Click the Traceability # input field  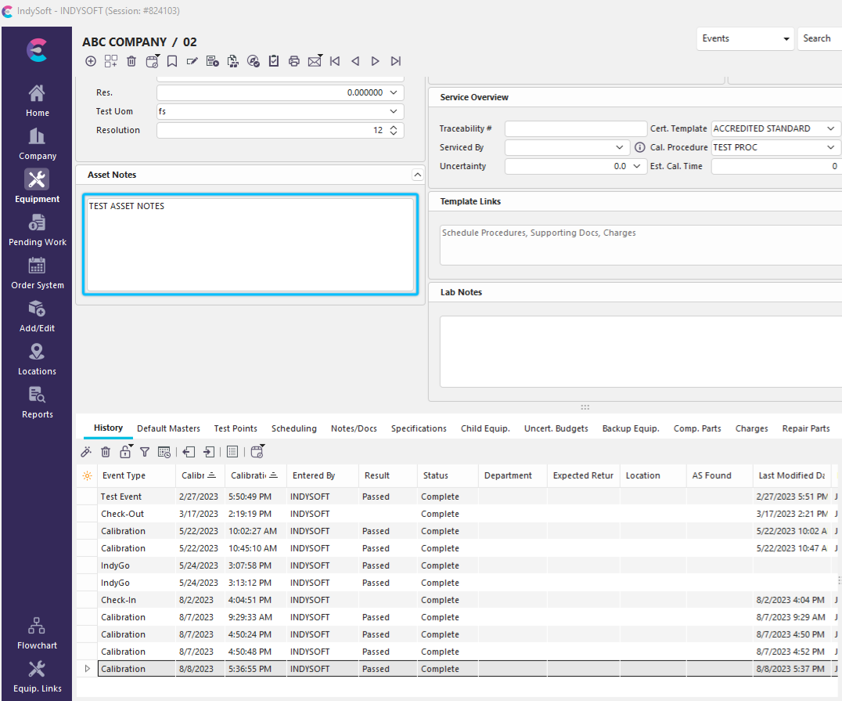pyautogui.click(x=575, y=128)
